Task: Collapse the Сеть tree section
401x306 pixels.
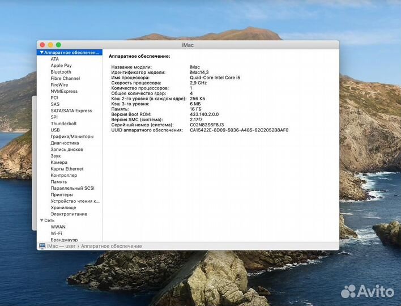Action: (x=42, y=220)
